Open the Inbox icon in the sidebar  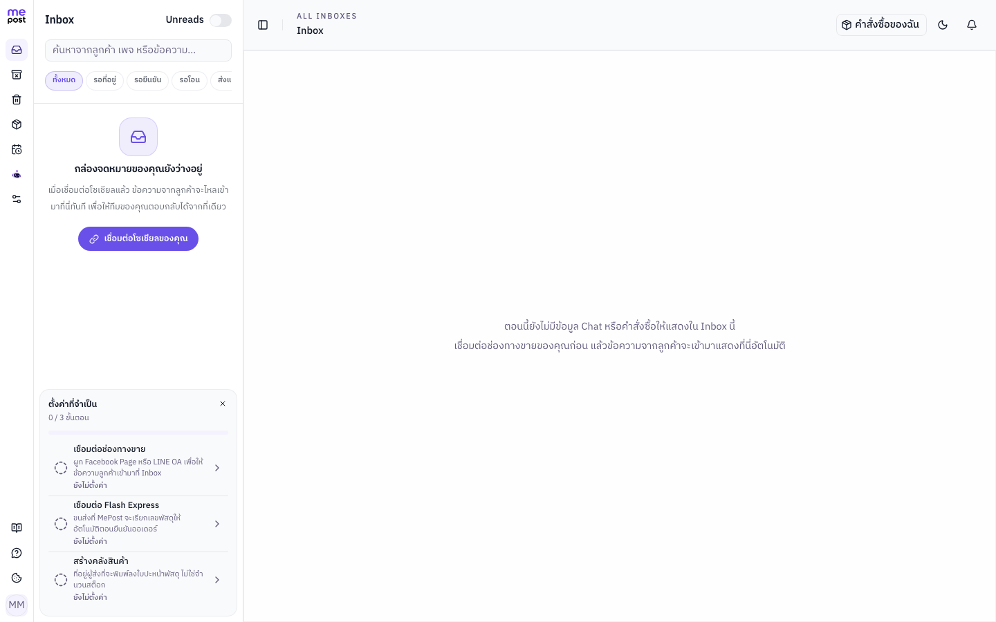point(17,50)
